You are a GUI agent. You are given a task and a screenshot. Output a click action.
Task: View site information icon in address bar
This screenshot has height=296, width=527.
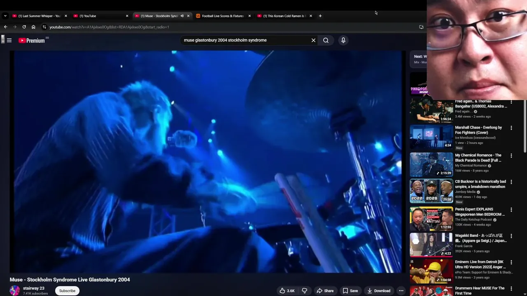pos(44,27)
